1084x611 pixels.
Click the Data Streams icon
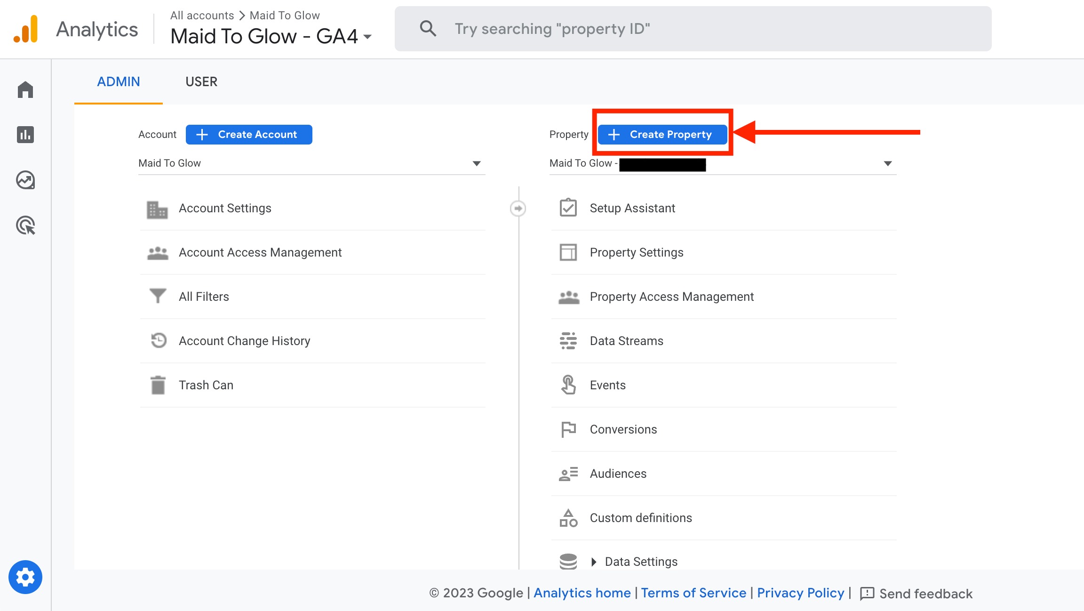coord(568,341)
